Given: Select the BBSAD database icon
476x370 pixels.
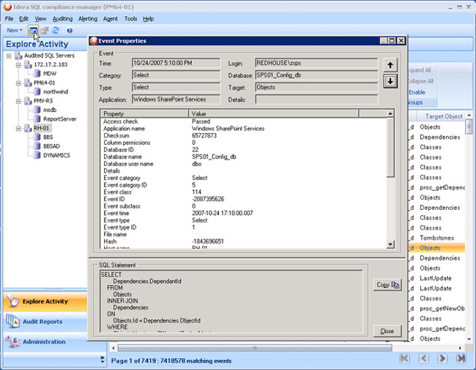Looking at the screenshot, I should (37, 146).
